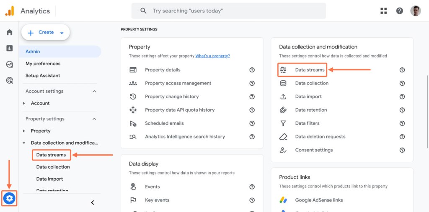The width and height of the screenshot is (429, 212).
Task: Select Data collection in the sidebar
Action: [53, 167]
